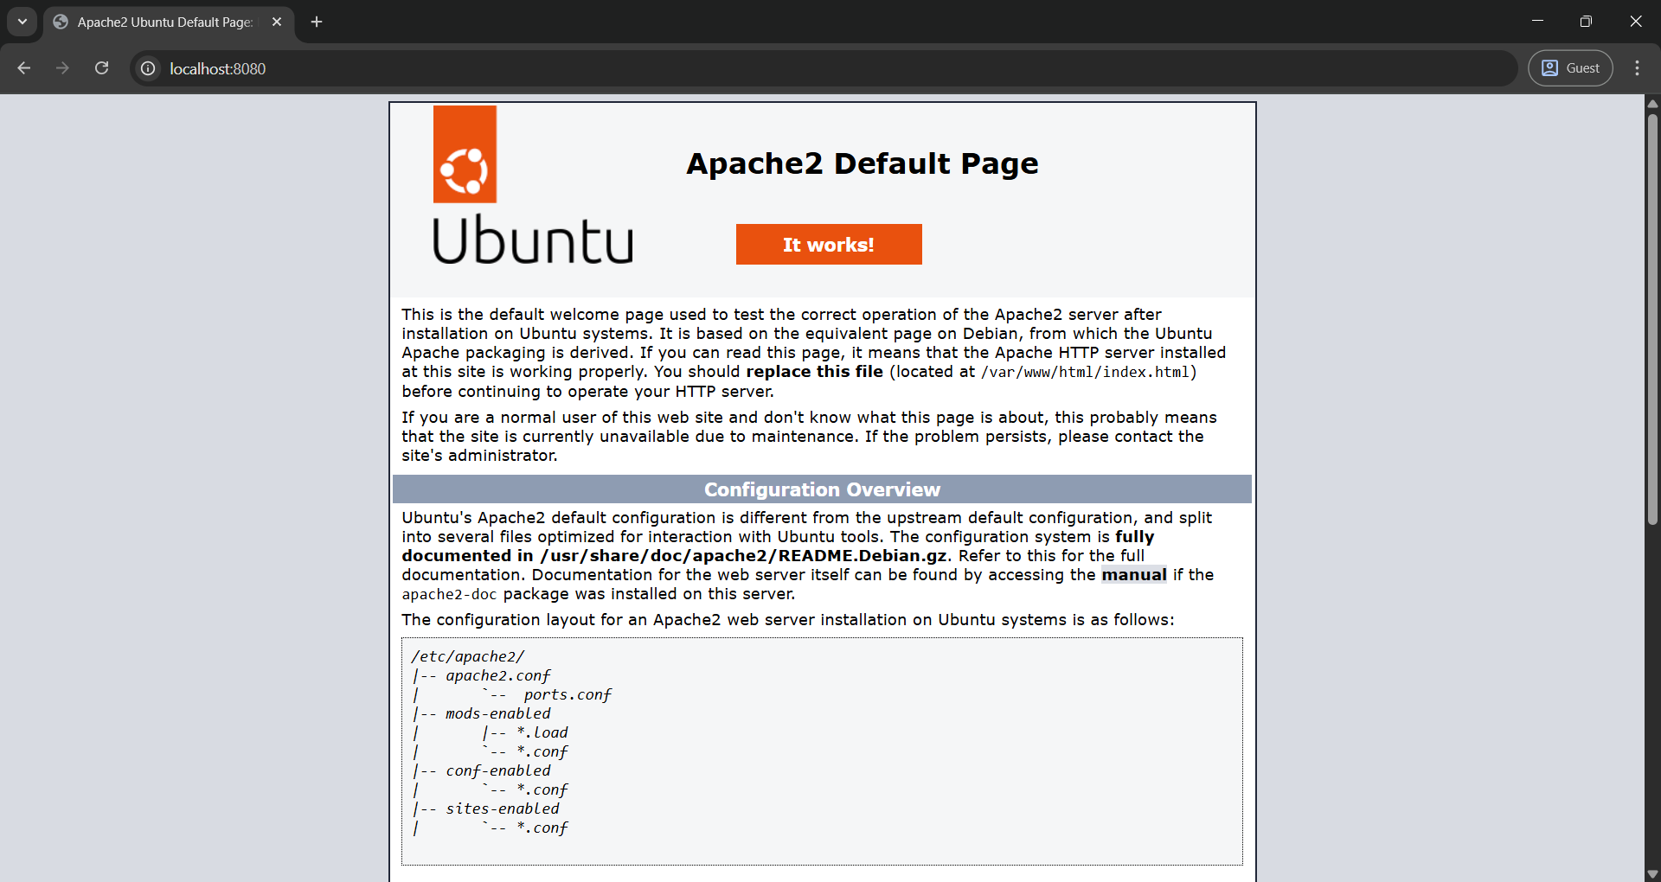Click the browser back navigation arrow
This screenshot has width=1661, height=882.
(x=23, y=68)
